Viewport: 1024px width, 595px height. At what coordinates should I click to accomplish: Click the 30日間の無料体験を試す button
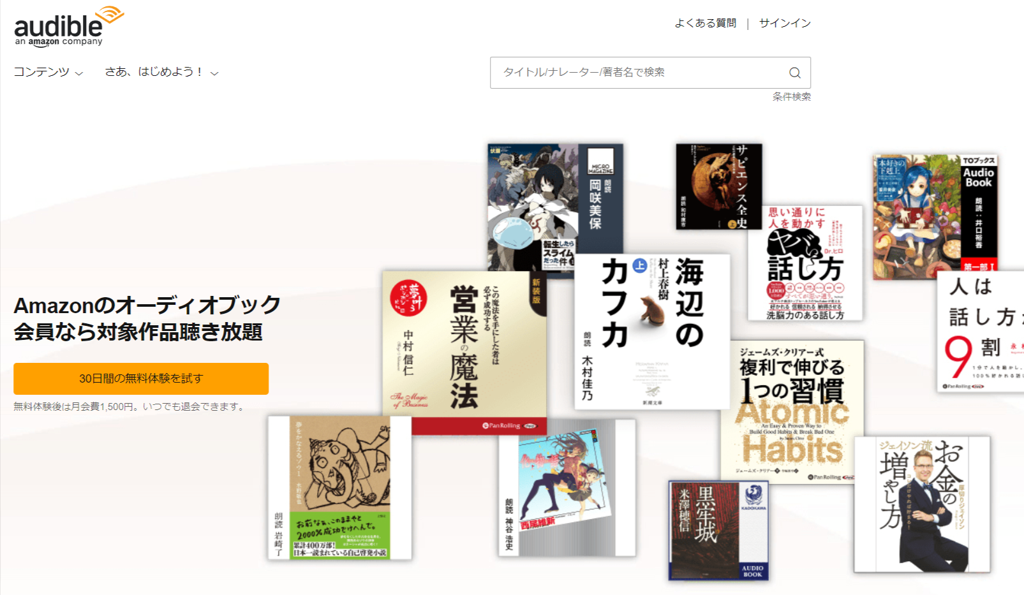141,379
